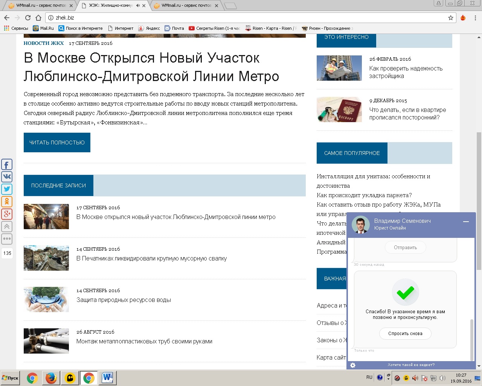Switch to Word from the taskbar

pos(108,378)
